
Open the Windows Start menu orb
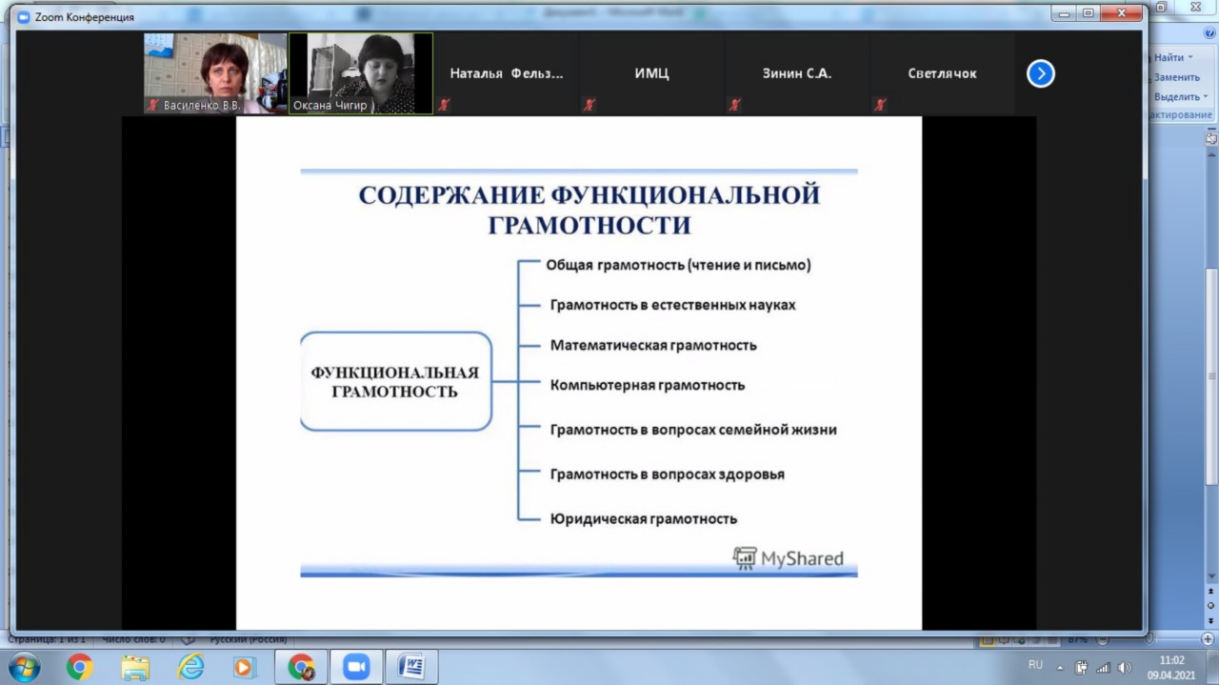[23, 666]
